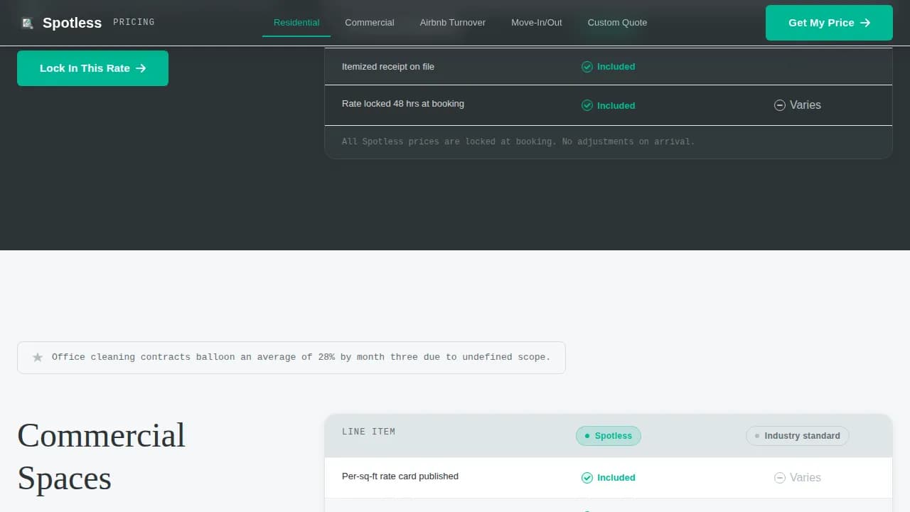Click the star icon beside the office cleaning note
Screen dimensions: 910x512
(x=37, y=357)
